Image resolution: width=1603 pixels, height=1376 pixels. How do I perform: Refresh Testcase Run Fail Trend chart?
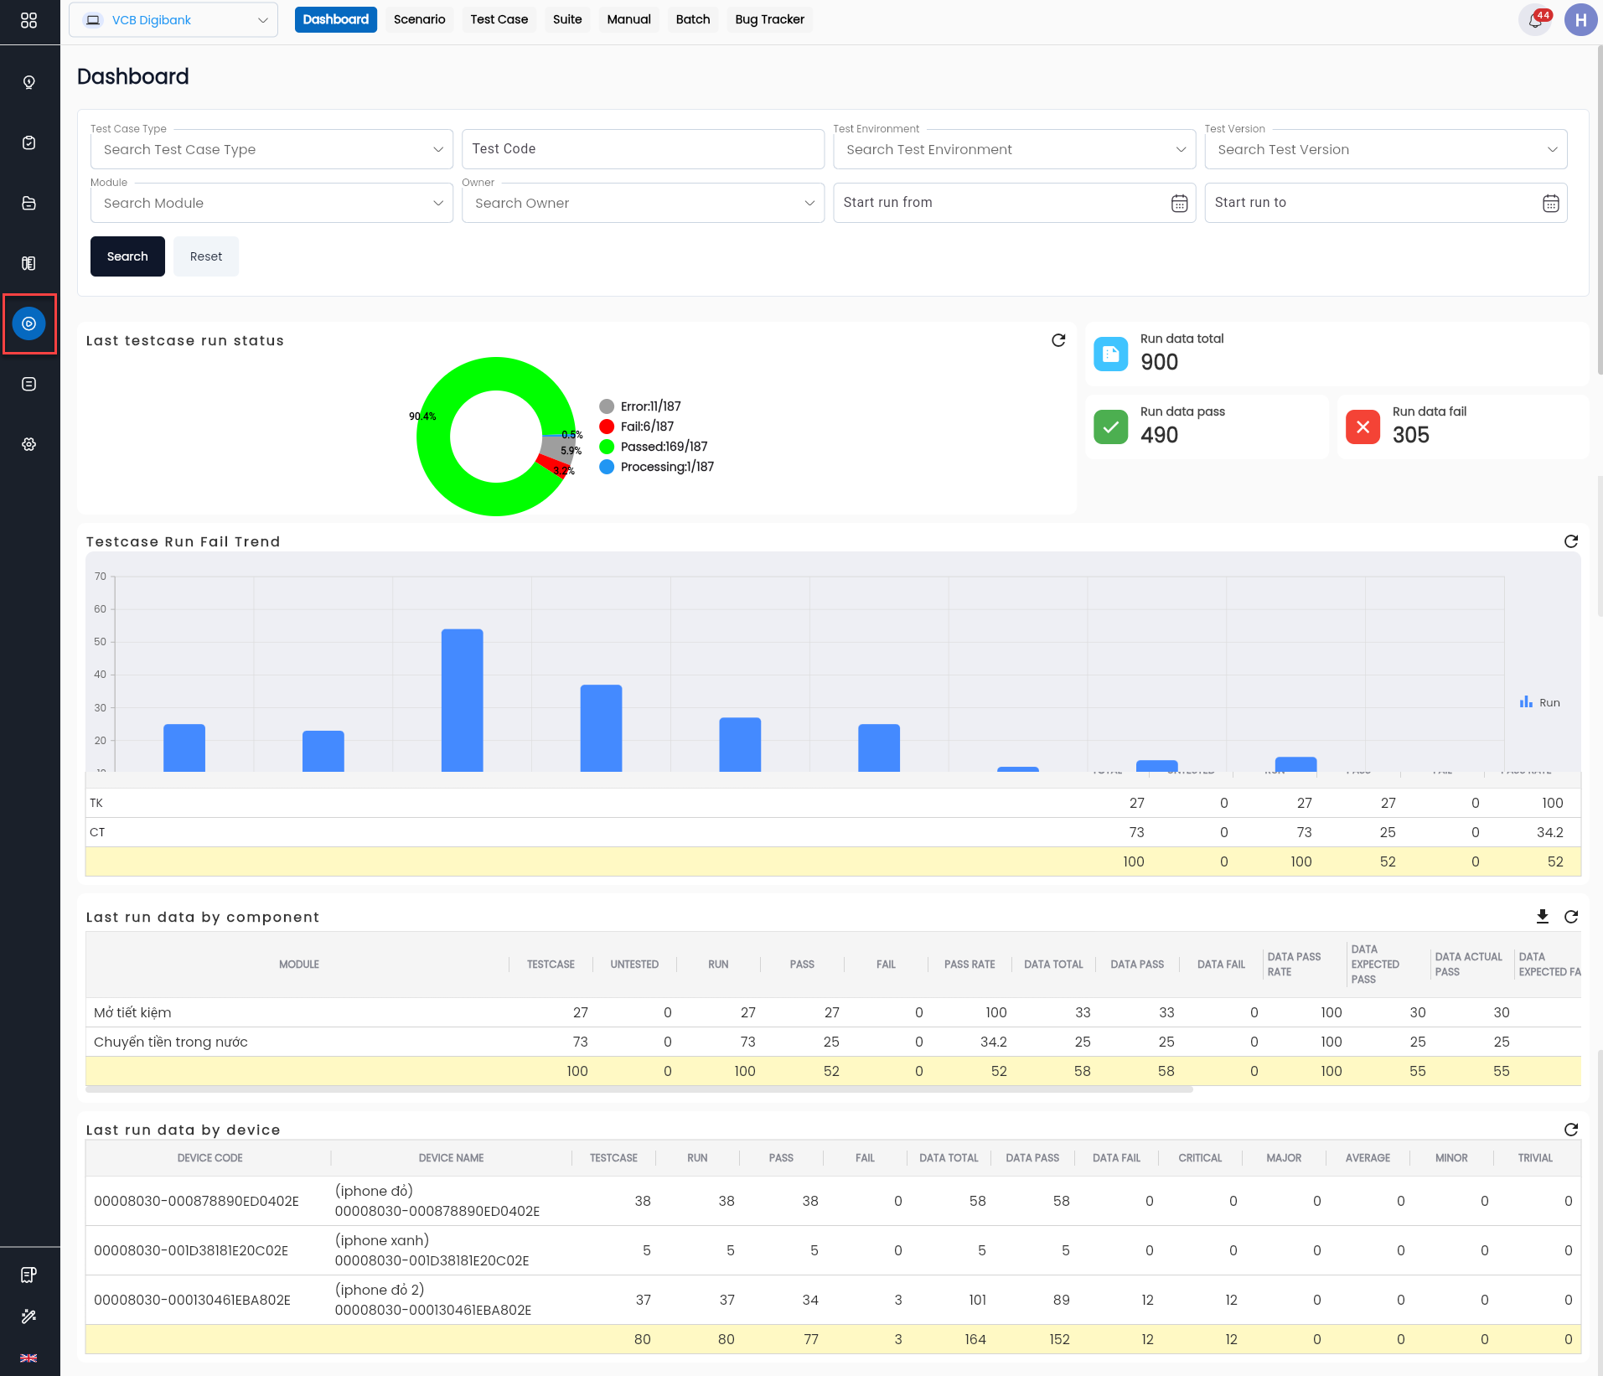tap(1571, 541)
